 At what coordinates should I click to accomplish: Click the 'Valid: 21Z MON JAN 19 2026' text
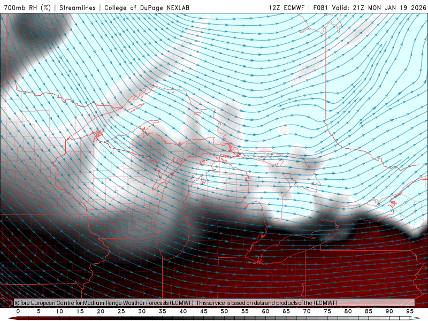pos(379,7)
